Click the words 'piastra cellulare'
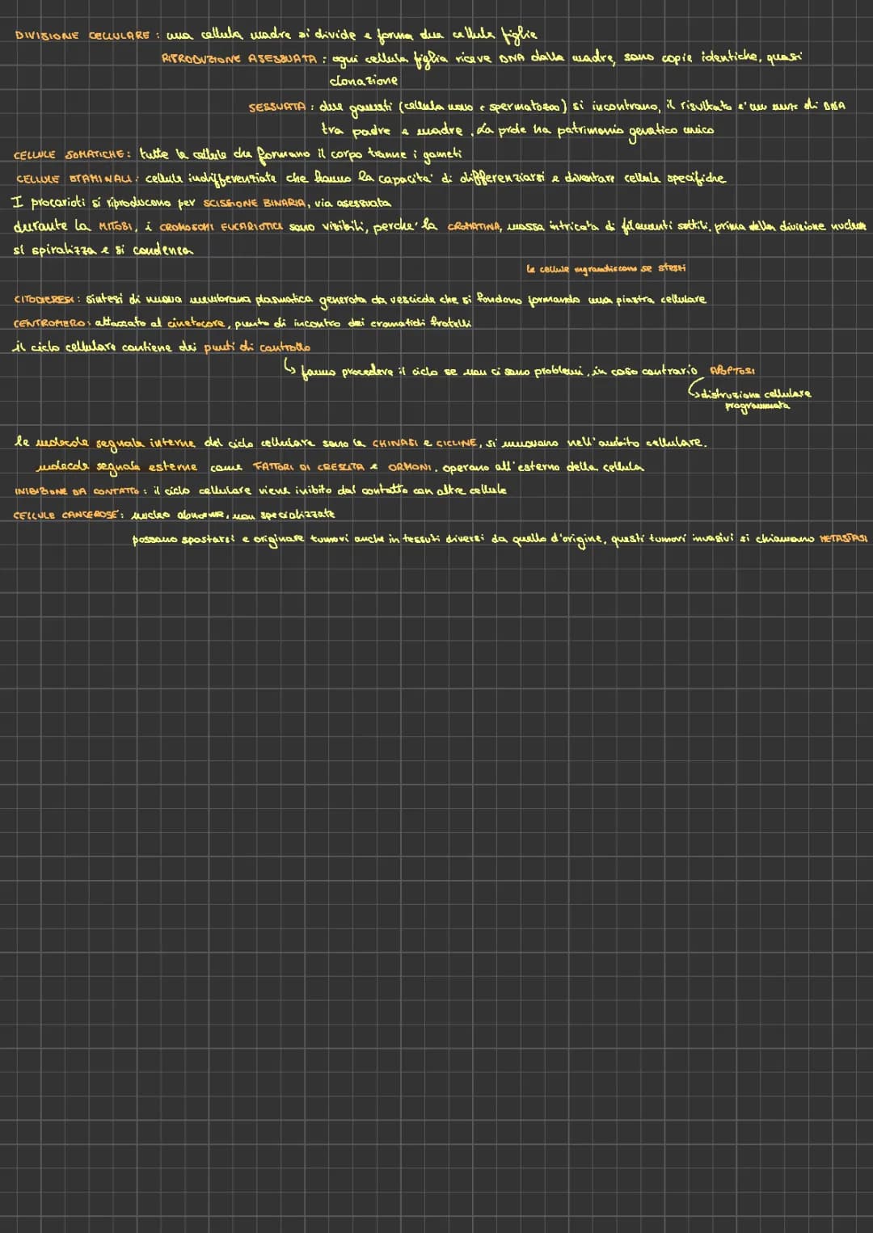 point(660,300)
